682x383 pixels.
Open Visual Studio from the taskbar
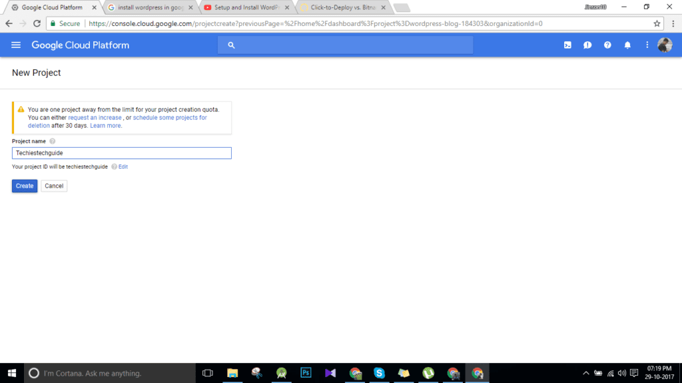[x=330, y=373]
